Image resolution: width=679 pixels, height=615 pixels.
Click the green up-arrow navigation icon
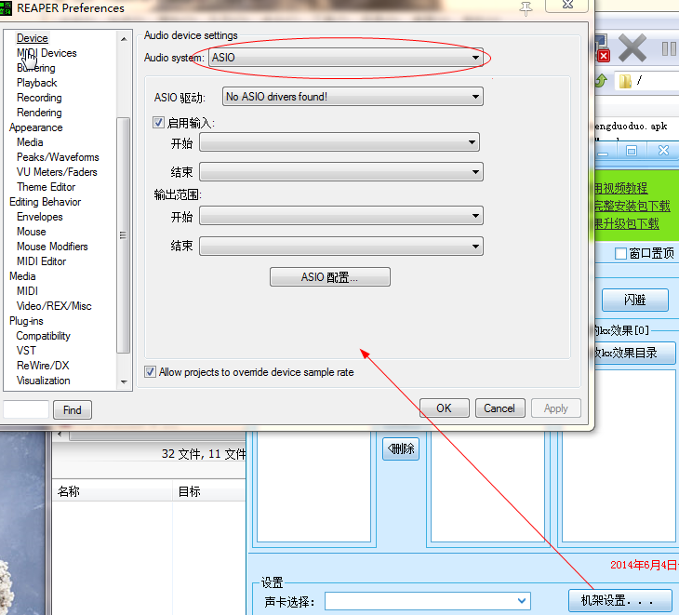coord(601,81)
